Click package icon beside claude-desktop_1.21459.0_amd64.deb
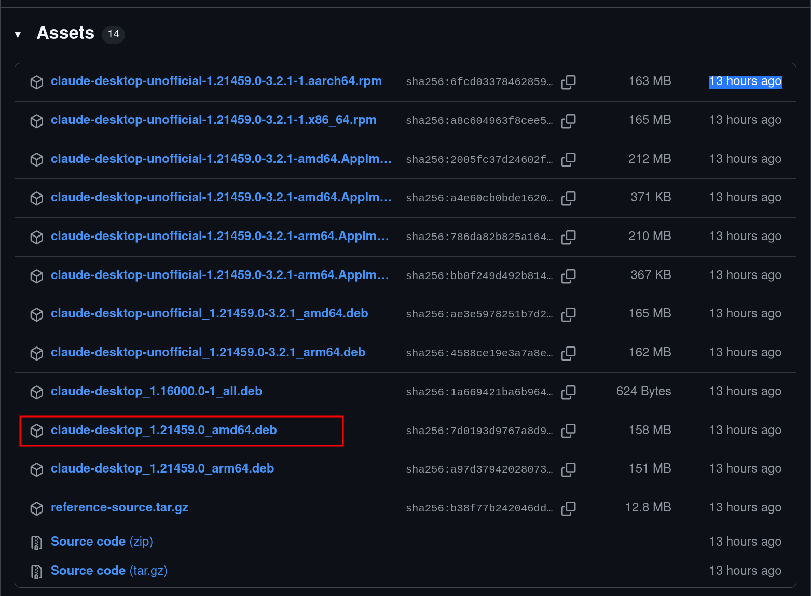This screenshot has height=596, width=811. [36, 431]
